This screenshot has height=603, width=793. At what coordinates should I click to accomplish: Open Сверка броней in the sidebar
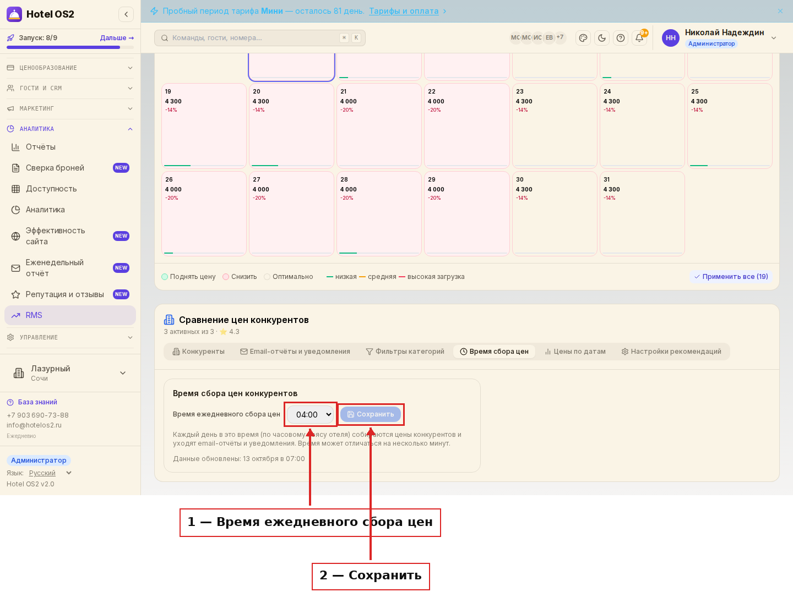coord(70,168)
